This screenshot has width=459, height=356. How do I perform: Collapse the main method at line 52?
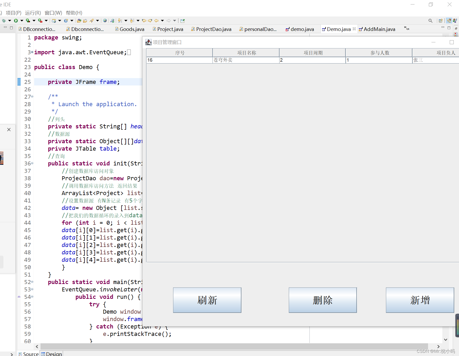[32, 282]
